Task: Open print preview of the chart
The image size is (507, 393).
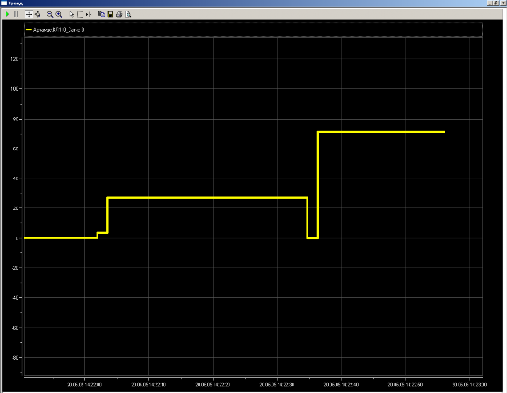Action: coord(128,14)
